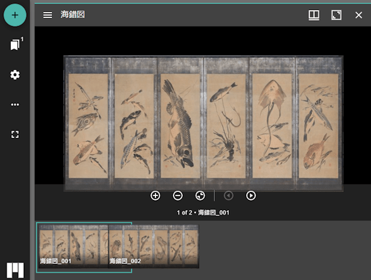This screenshot has height=280, width=371.
Task: Toggle the window sidebar hamburger menu
Action: [47, 15]
